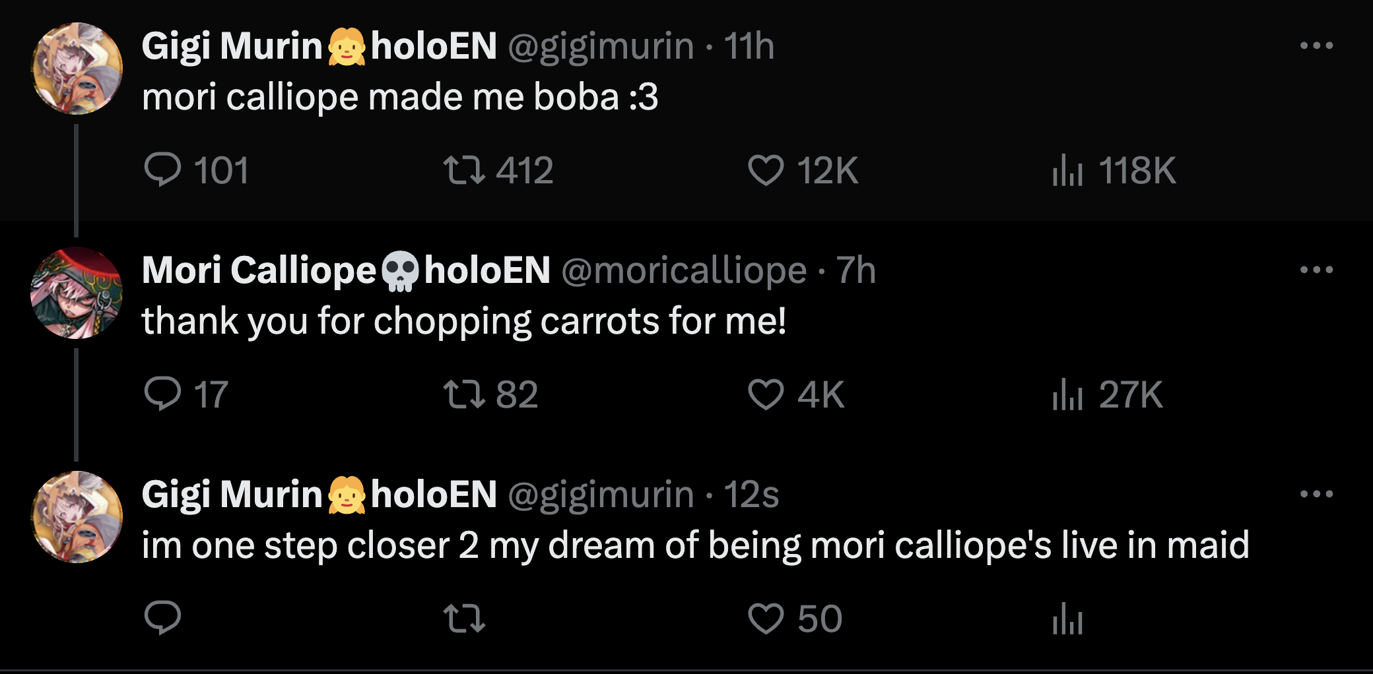The width and height of the screenshot is (1373, 674).
Task: Repost the live in maid tweet
Action: coord(465,618)
